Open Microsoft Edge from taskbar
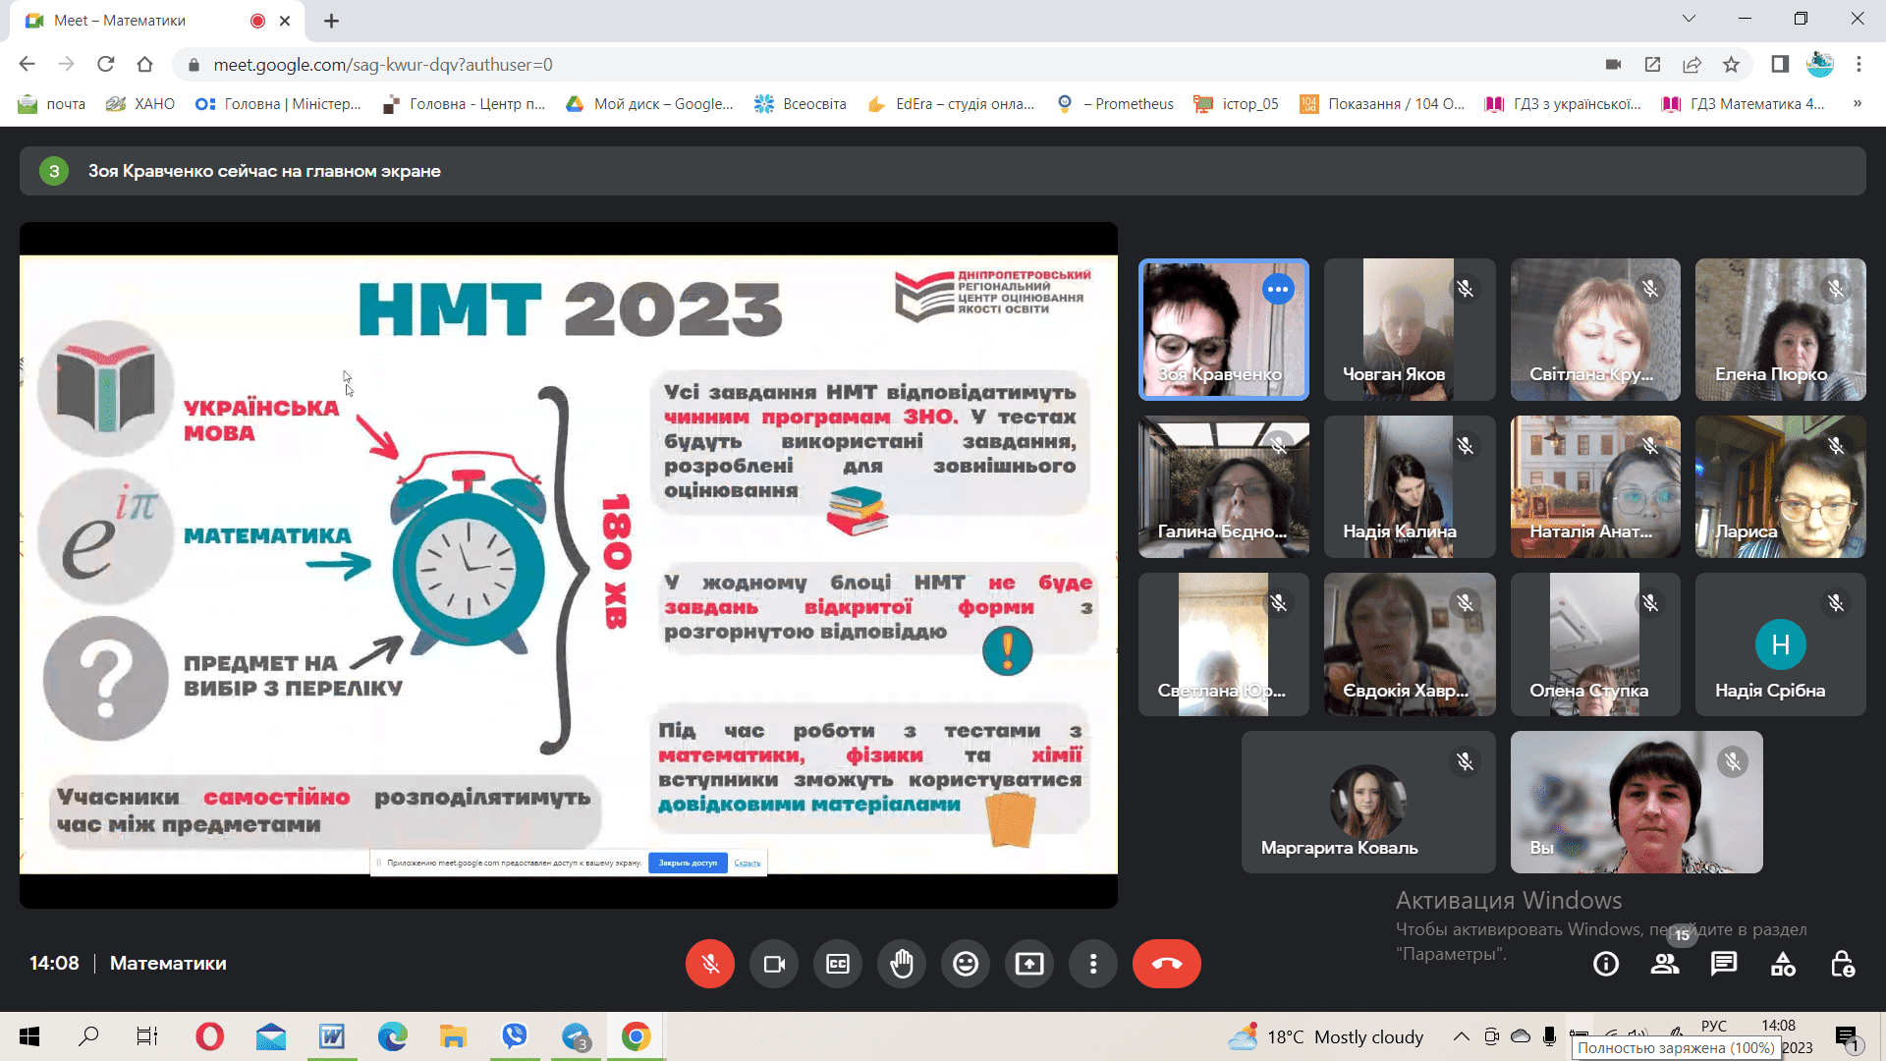Viewport: 1886px width, 1061px height. [x=393, y=1036]
